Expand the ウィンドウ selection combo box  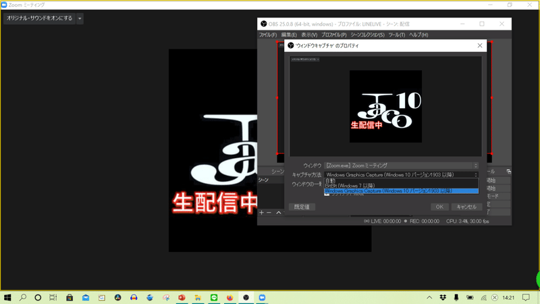(x=401, y=166)
